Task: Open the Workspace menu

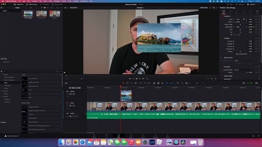Action: tap(84, 1)
